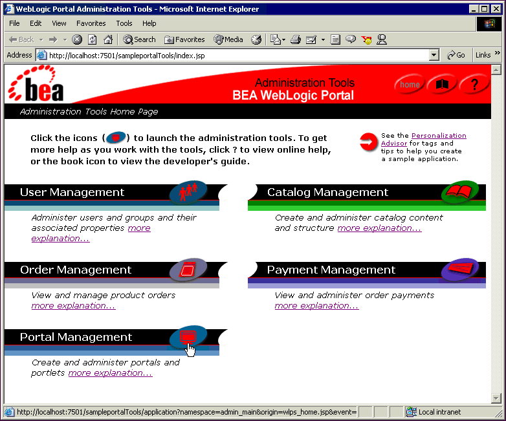Open online help question mark button
The image size is (506, 421).
(x=474, y=85)
